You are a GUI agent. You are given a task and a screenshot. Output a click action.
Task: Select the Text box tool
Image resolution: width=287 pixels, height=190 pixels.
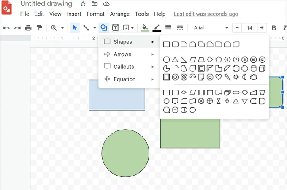click(x=115, y=28)
